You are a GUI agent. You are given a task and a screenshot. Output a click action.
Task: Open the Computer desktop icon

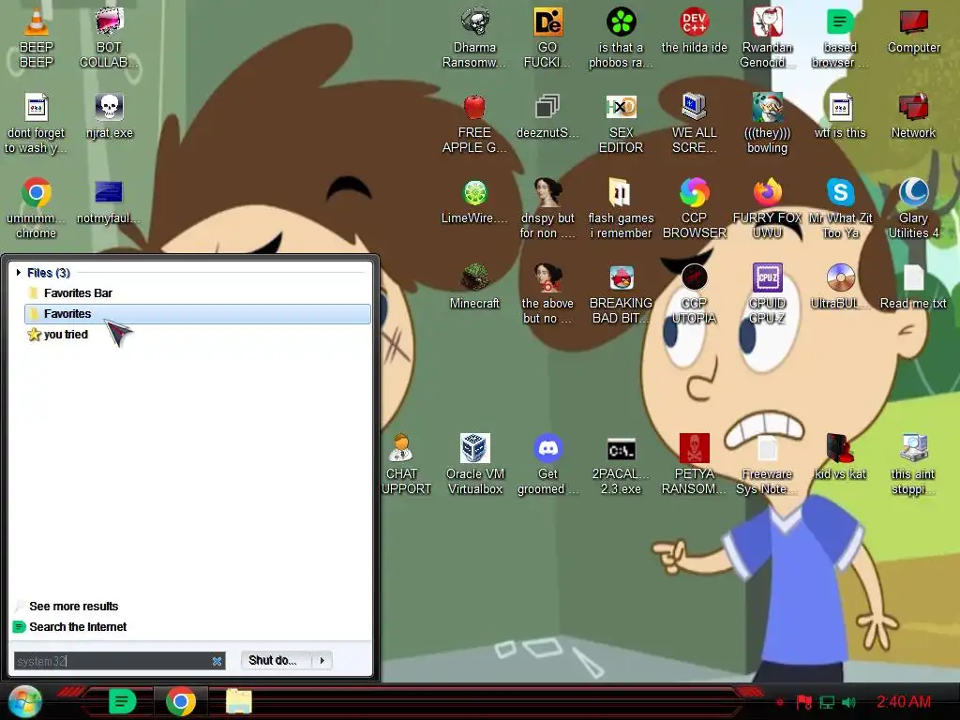913,22
